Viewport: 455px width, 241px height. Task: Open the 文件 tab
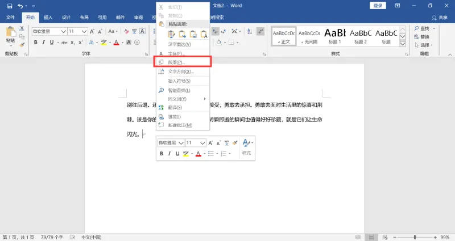(x=10, y=18)
